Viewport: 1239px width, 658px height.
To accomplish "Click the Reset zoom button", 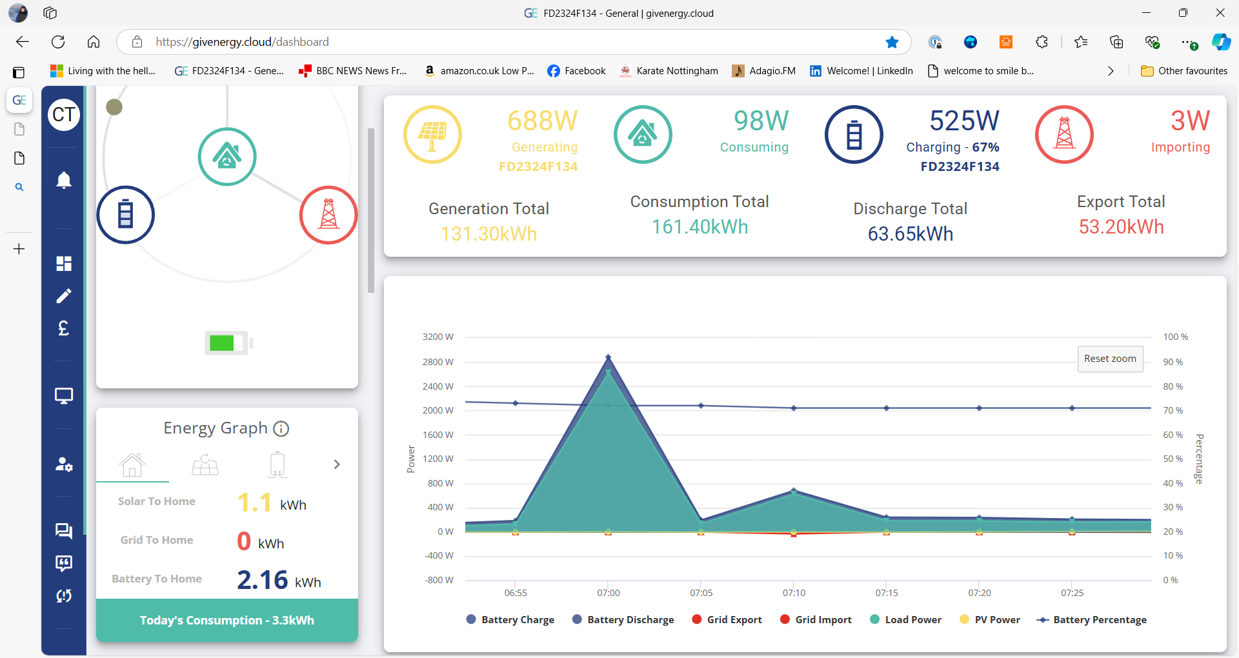I will tap(1110, 359).
